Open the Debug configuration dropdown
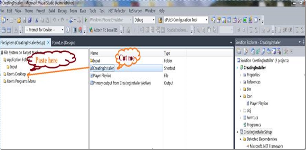 [x=154, y=20]
